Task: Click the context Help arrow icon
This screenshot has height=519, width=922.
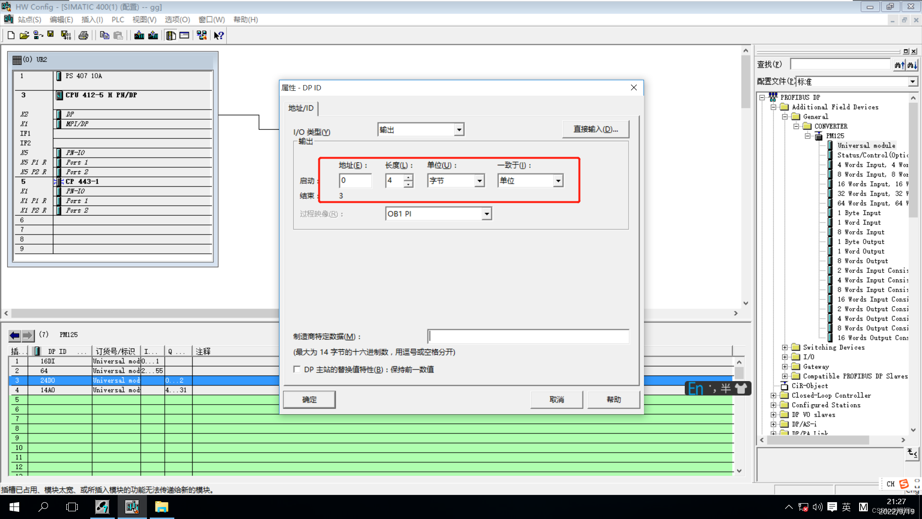Action: 218,35
